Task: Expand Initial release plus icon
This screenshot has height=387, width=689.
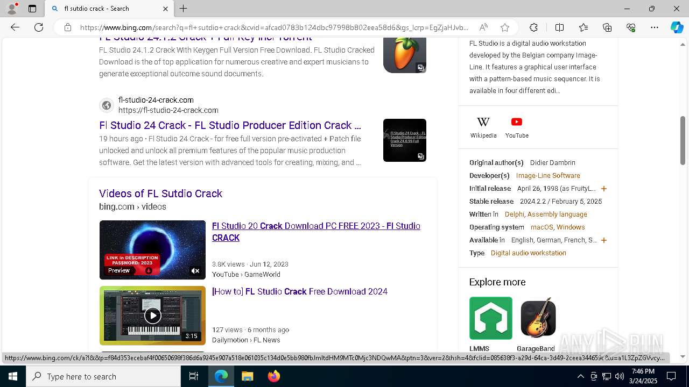Action: coord(604,189)
